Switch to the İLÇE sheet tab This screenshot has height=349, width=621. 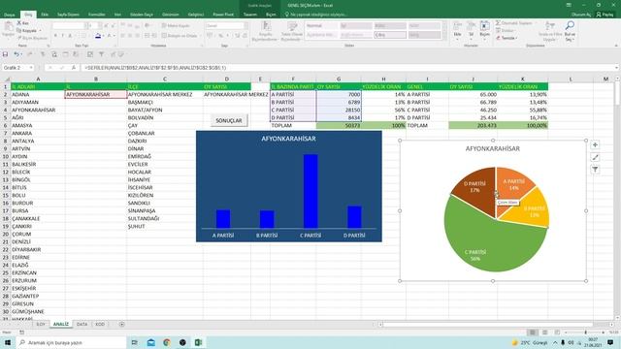click(x=41, y=324)
